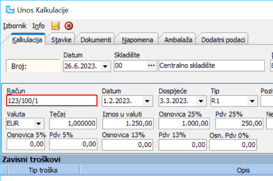Open the Izbornik menu
The image size is (273, 181).
15,26
